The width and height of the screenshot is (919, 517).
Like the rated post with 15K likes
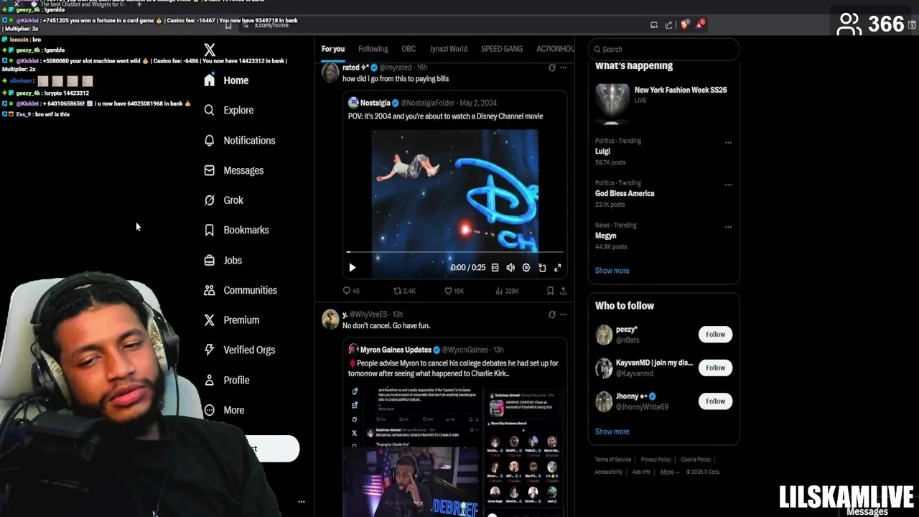(x=454, y=291)
